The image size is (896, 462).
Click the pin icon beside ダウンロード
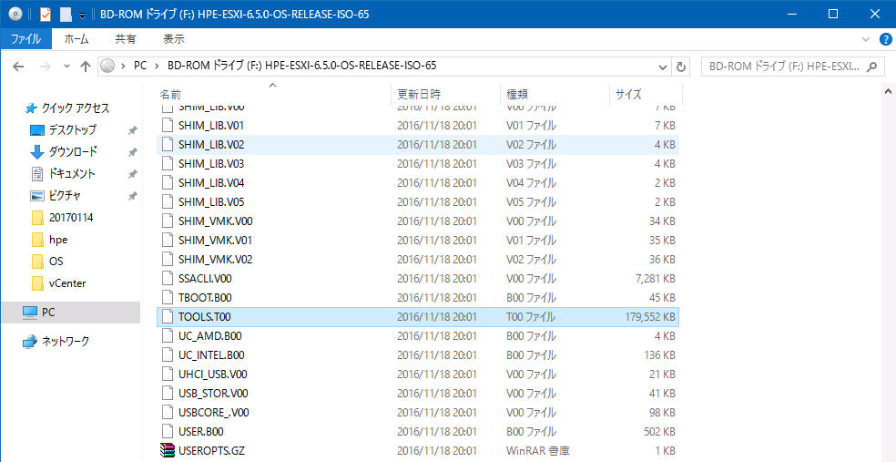tap(133, 152)
